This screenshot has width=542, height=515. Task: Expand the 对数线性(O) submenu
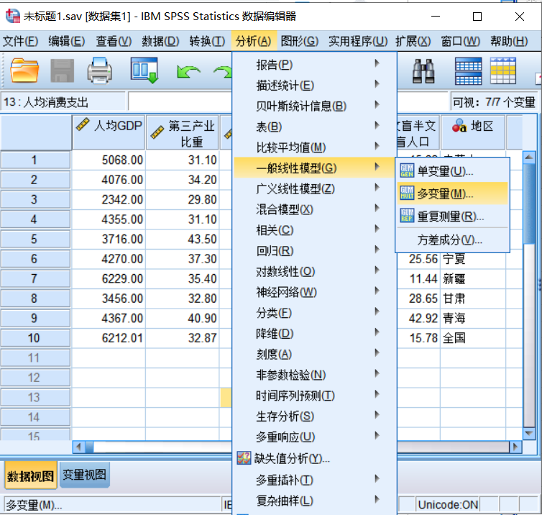coord(315,271)
